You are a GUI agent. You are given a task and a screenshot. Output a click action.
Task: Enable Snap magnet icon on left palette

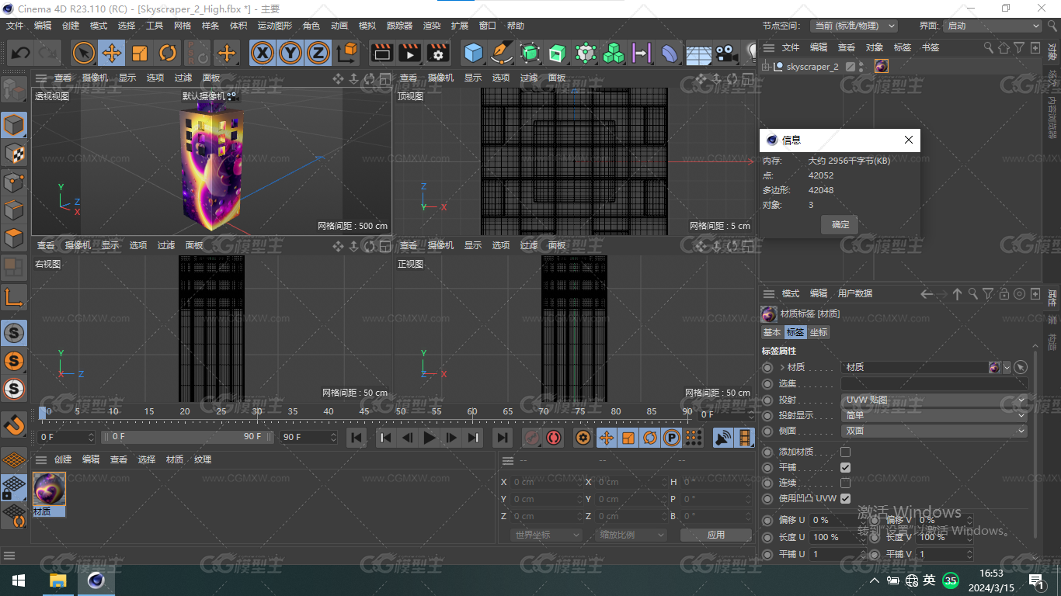pyautogui.click(x=14, y=424)
